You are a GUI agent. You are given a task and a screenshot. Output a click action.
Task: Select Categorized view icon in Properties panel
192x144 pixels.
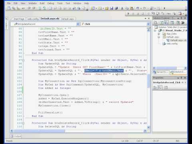pos(155,88)
